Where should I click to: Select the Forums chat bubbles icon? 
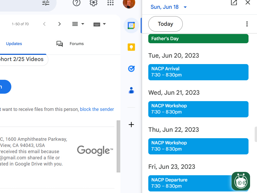[60, 44]
